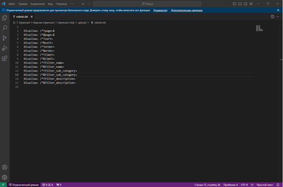The width and height of the screenshot is (283, 187).
Task: Expand the 'Opencart club' breadcrumb folder
Action: (x=66, y=23)
